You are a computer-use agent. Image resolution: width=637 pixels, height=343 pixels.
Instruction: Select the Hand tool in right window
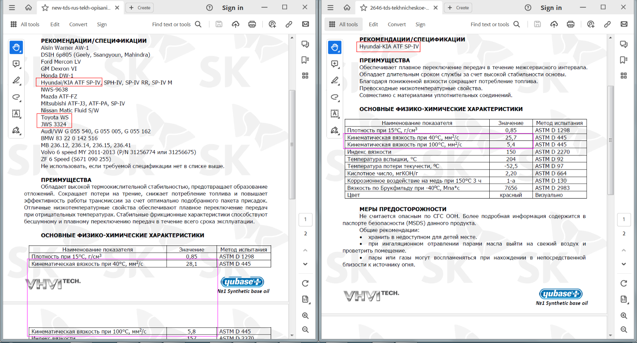click(335, 47)
